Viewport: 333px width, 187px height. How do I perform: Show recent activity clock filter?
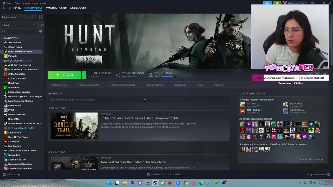pyautogui.click(x=38, y=25)
